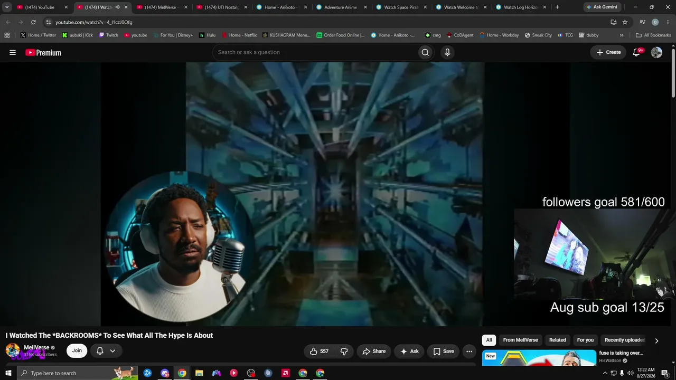676x380 pixels.
Task: Open the notifications bell
Action: (636, 52)
